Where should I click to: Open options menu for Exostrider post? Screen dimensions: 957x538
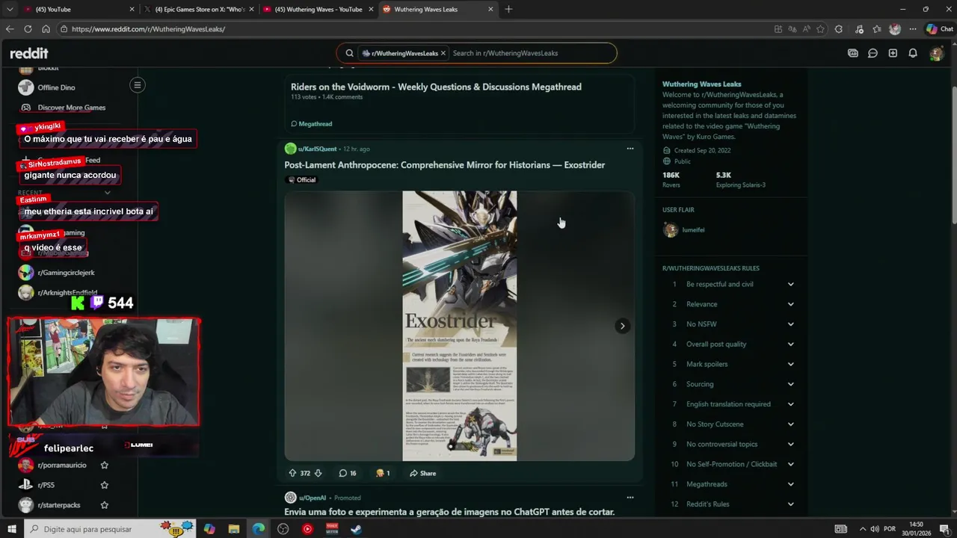[630, 149]
